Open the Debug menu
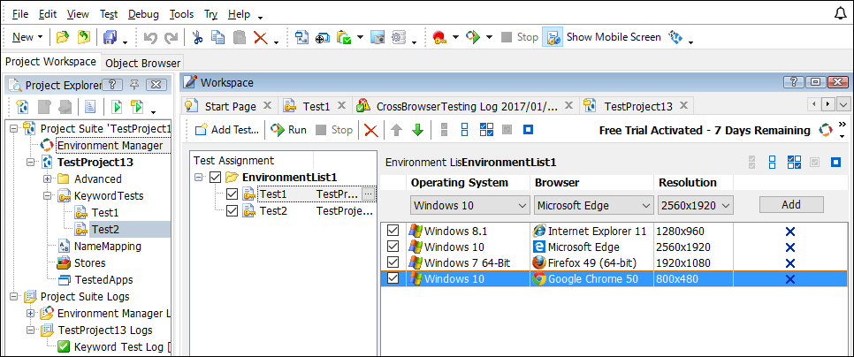 pyautogui.click(x=143, y=14)
